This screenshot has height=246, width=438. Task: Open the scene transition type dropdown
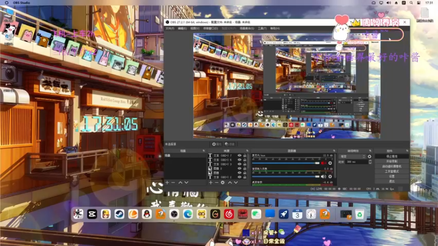(x=352, y=156)
